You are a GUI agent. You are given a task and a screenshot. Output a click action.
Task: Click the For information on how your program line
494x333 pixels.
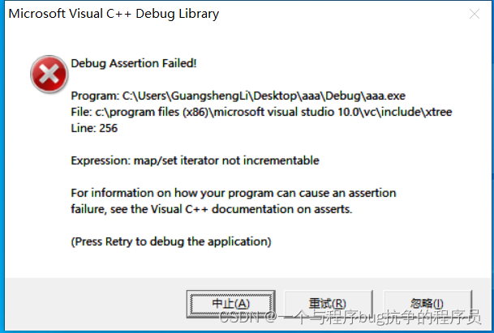[234, 193]
